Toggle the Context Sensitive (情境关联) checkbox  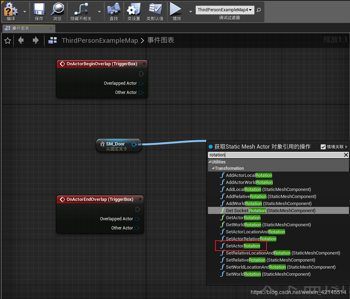(323, 147)
